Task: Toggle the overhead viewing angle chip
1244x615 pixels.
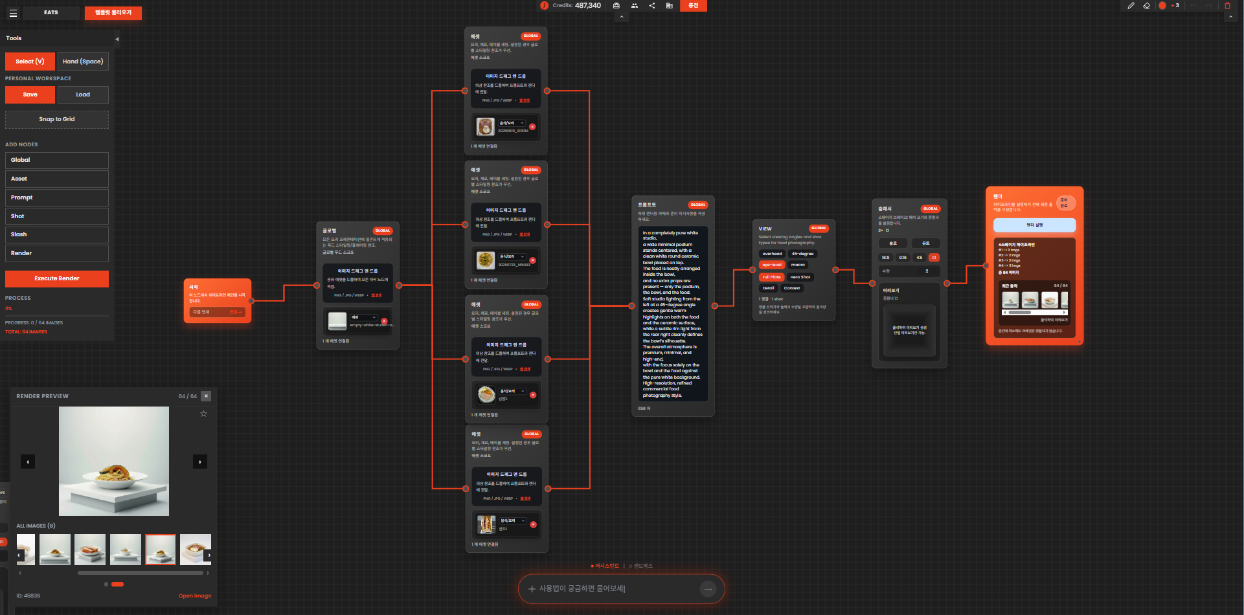Action: pos(772,254)
